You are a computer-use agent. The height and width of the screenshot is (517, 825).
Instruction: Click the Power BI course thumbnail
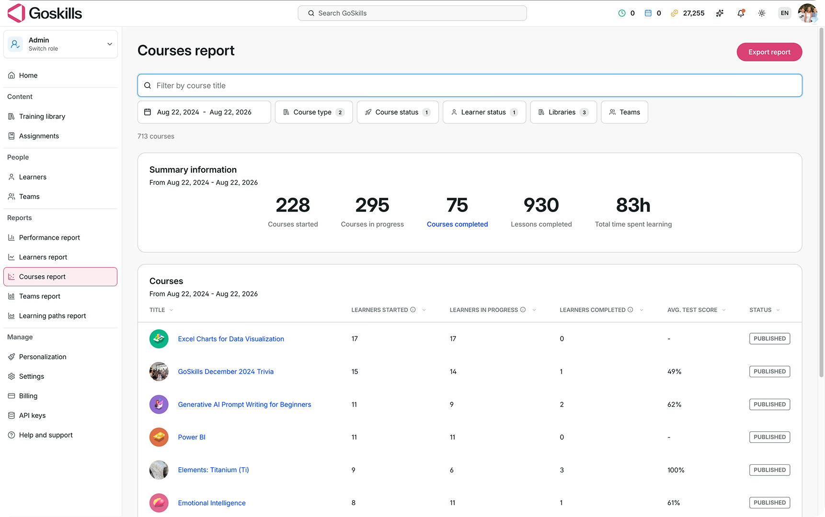click(159, 437)
